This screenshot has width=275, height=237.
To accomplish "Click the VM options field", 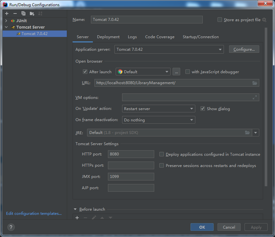I will 191,97.
